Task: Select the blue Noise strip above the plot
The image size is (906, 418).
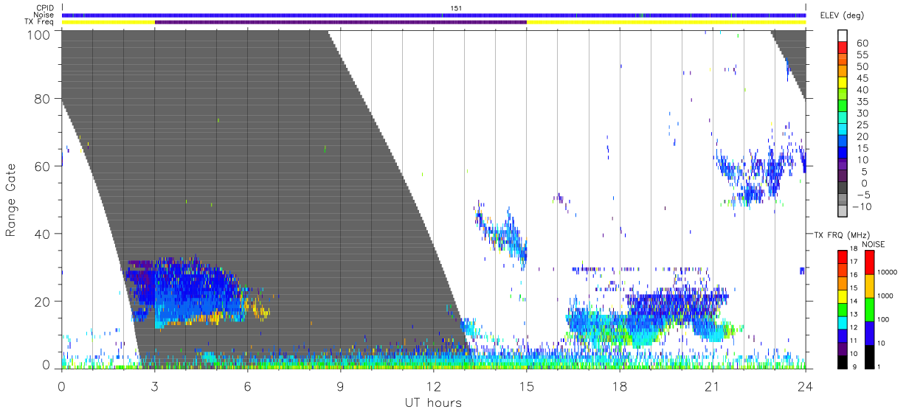Action: [434, 15]
